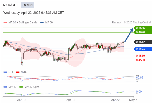Click the Apr 19 date axis label

point(21,100)
